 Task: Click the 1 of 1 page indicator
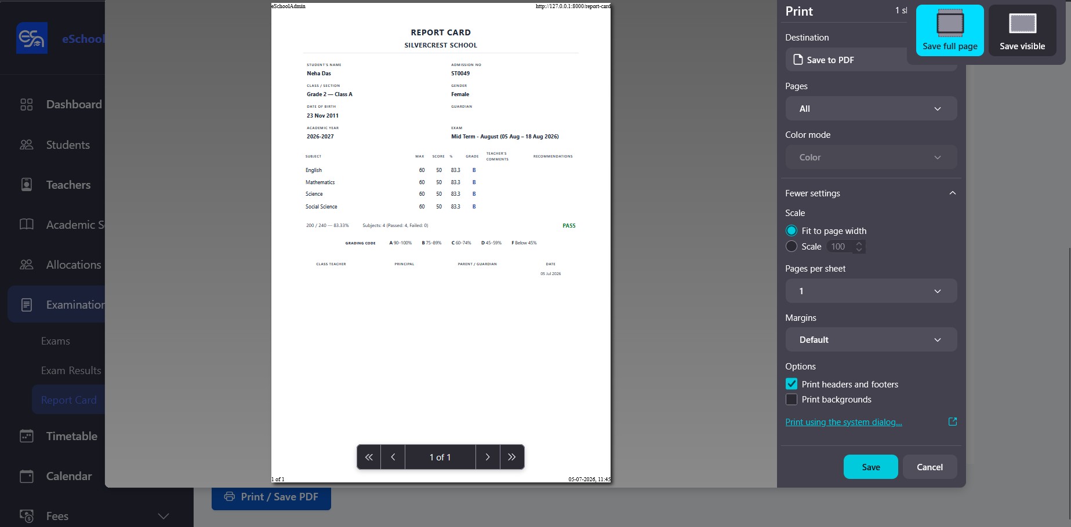(440, 457)
